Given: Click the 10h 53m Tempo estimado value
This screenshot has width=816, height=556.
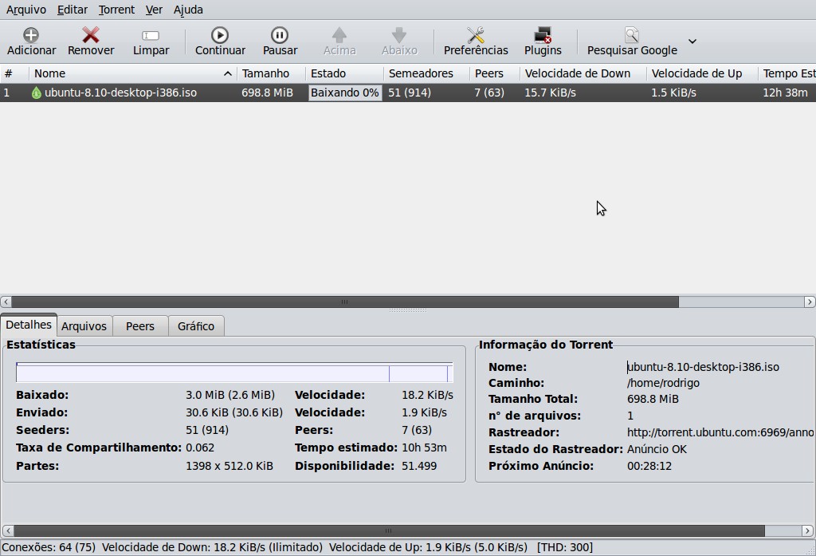Looking at the screenshot, I should click(x=424, y=448).
